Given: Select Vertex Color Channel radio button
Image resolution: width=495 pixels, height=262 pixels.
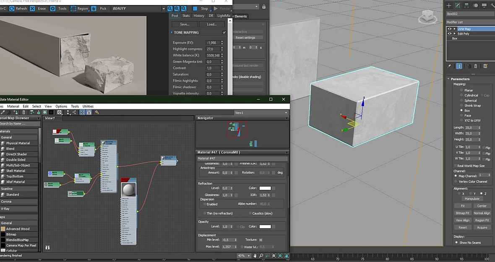Looking at the screenshot, I should pos(456,182).
